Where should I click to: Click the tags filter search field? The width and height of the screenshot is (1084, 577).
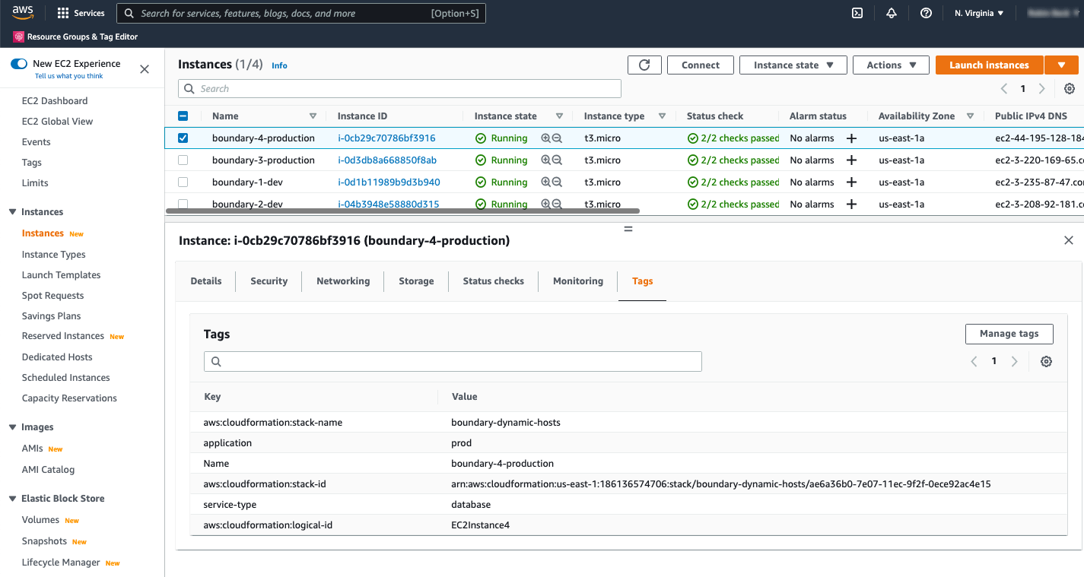coord(453,361)
